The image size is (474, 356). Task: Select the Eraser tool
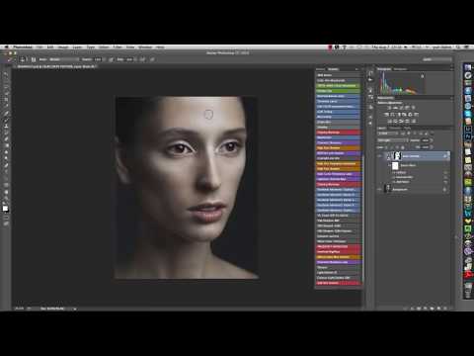[x=6, y=139]
